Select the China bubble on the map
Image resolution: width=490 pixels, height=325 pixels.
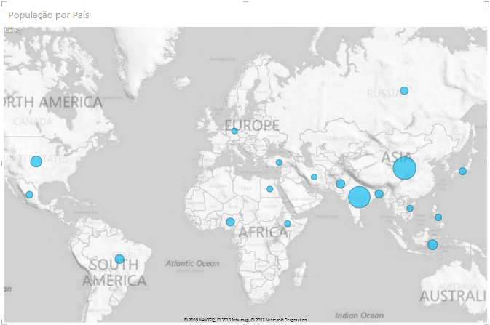tap(404, 169)
